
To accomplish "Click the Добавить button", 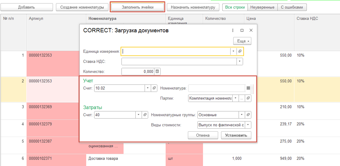I will point(26,7).
